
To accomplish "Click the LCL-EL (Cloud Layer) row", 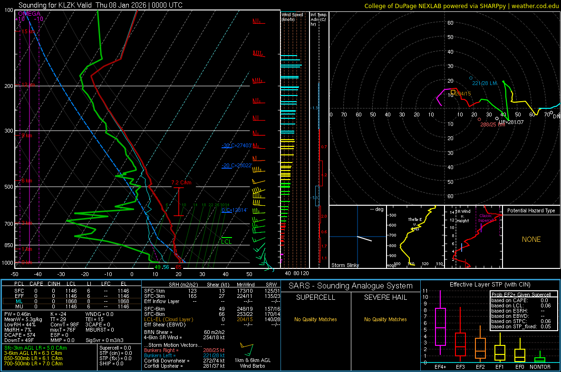I will [212, 319].
